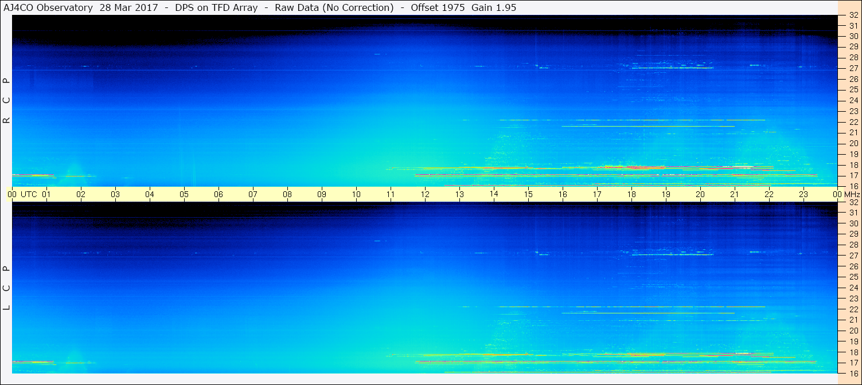Click the 25 frequency tick in RCP panel
The height and width of the screenshot is (385, 862).
point(853,89)
